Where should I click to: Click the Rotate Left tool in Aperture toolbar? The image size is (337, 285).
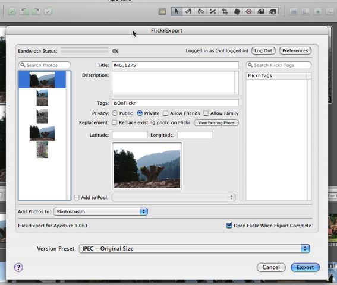tap(188, 11)
